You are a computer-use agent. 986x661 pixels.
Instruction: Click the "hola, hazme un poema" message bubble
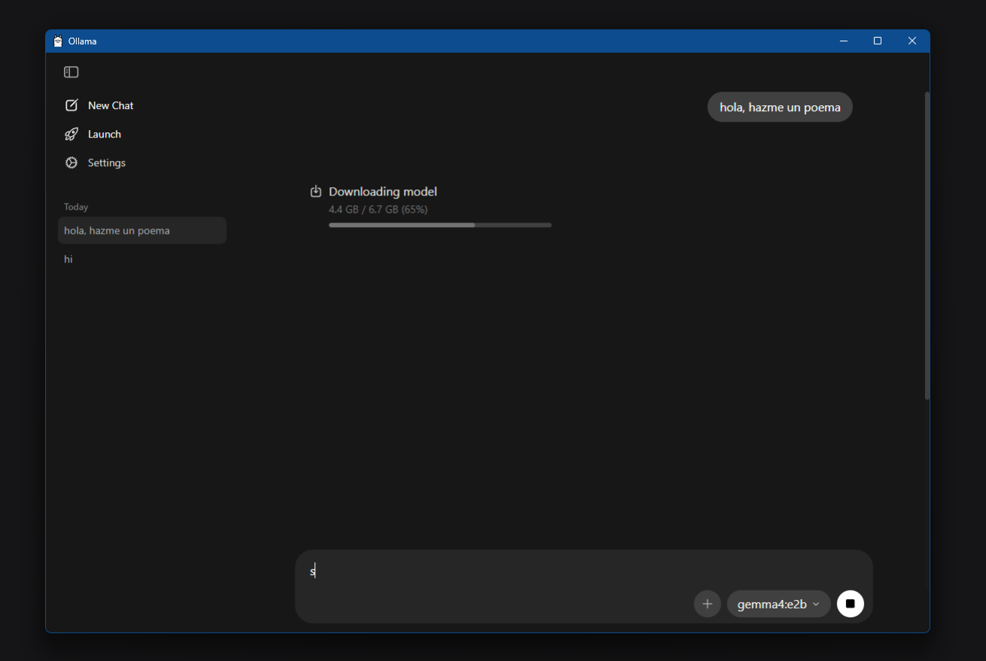coord(779,107)
